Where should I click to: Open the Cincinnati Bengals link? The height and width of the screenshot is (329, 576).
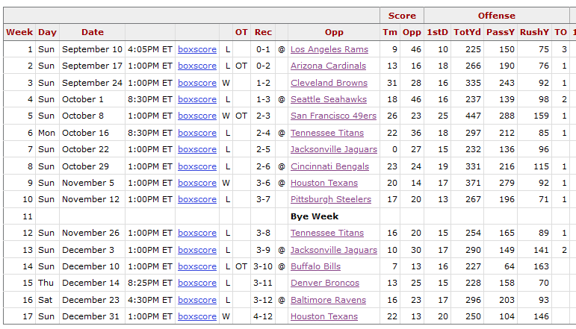(329, 166)
